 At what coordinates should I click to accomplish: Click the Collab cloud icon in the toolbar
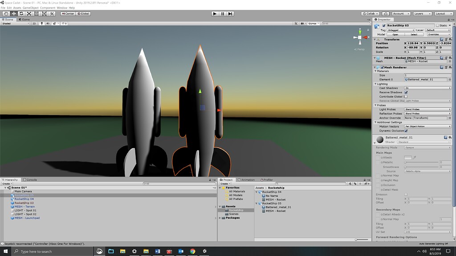[x=386, y=13]
